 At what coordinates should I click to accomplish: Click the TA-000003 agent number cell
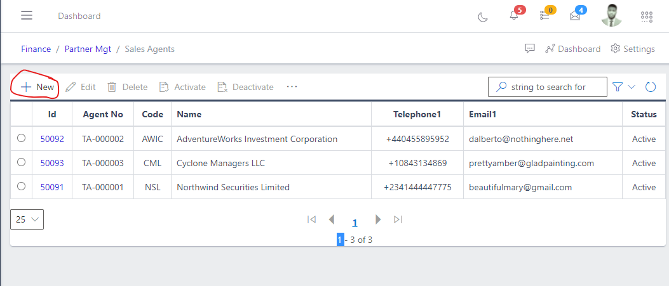click(x=103, y=163)
